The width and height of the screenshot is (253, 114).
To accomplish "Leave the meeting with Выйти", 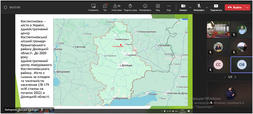I will [234, 7].
